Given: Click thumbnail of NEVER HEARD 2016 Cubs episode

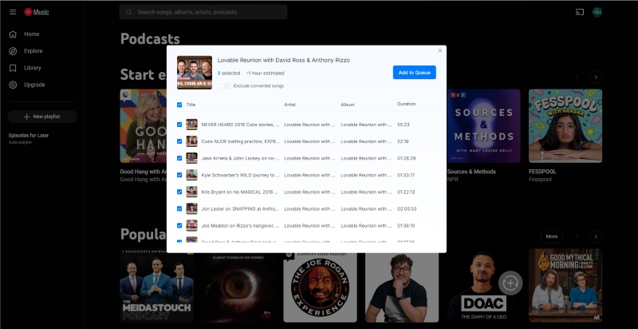Looking at the screenshot, I should pyautogui.click(x=191, y=125).
